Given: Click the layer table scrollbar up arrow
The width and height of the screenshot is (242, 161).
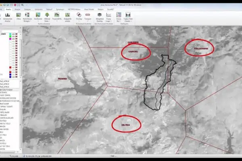Looking at the screenshot, I should click(x=21, y=34).
